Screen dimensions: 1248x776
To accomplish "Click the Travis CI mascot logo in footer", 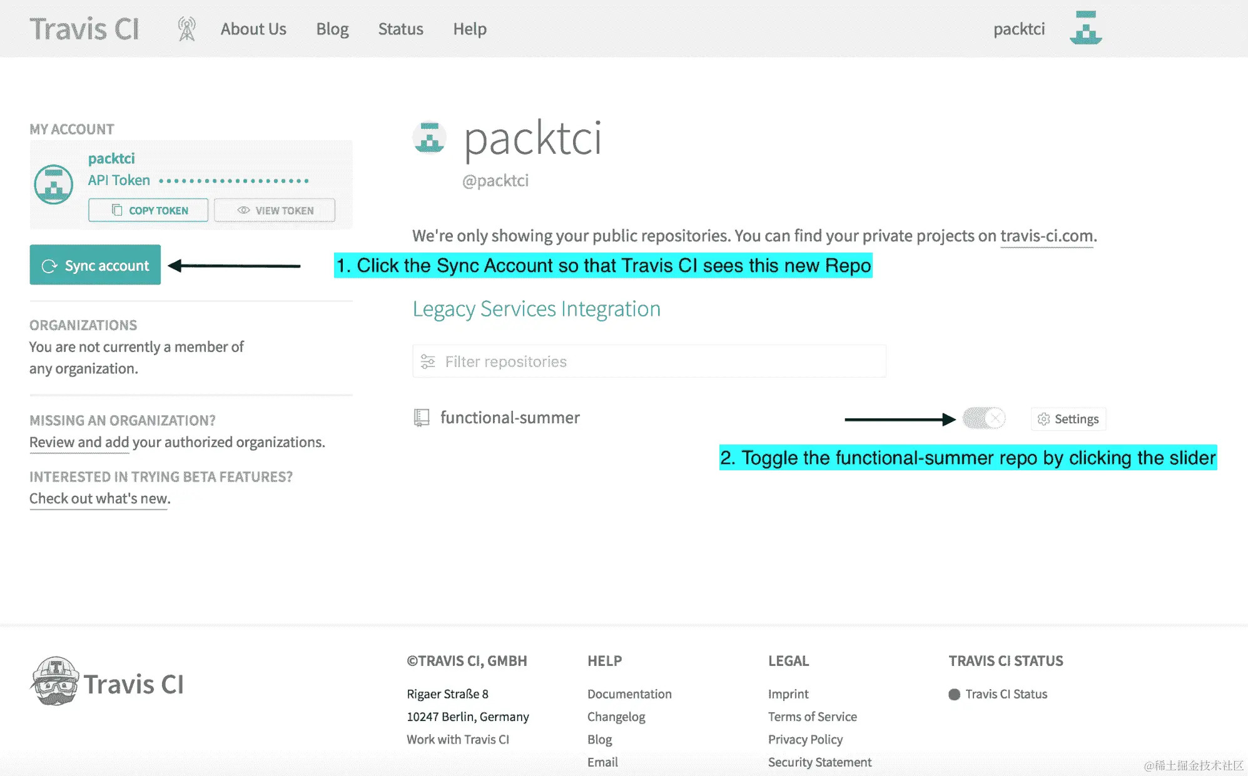I will click(55, 682).
